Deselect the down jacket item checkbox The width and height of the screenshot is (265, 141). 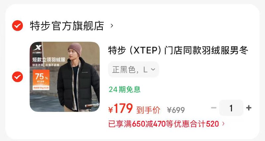(x=18, y=77)
